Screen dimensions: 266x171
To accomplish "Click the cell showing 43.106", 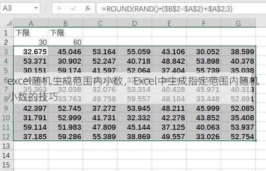I will (x=169, y=51).
